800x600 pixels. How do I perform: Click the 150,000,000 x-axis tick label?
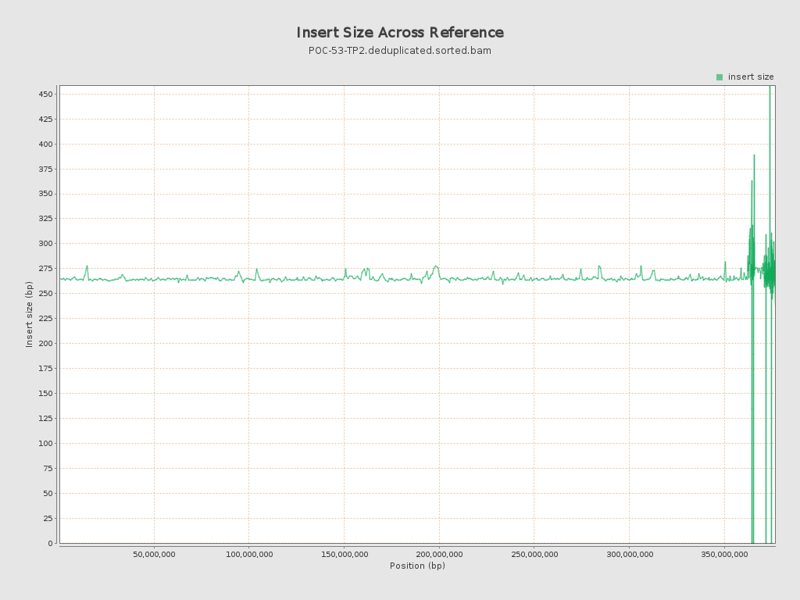(345, 554)
